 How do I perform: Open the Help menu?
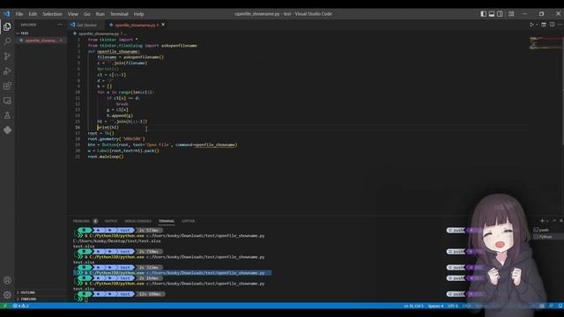pyautogui.click(x=139, y=14)
